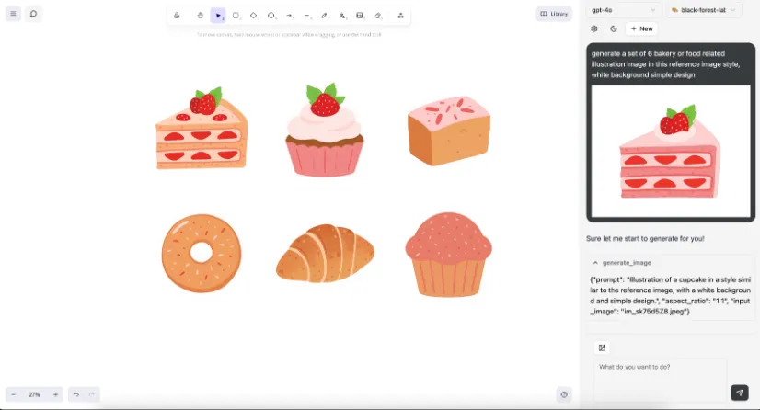This screenshot has width=760, height=410.
Task: Open the hamburger main menu
Action: pyautogui.click(x=13, y=14)
